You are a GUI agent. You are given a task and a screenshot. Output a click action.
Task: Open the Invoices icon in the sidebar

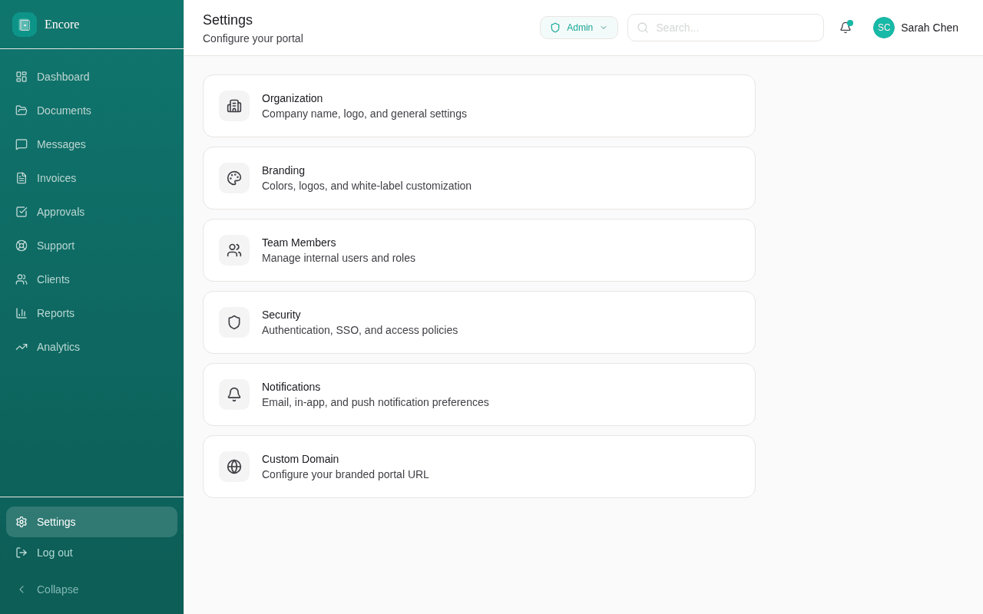[x=22, y=178]
